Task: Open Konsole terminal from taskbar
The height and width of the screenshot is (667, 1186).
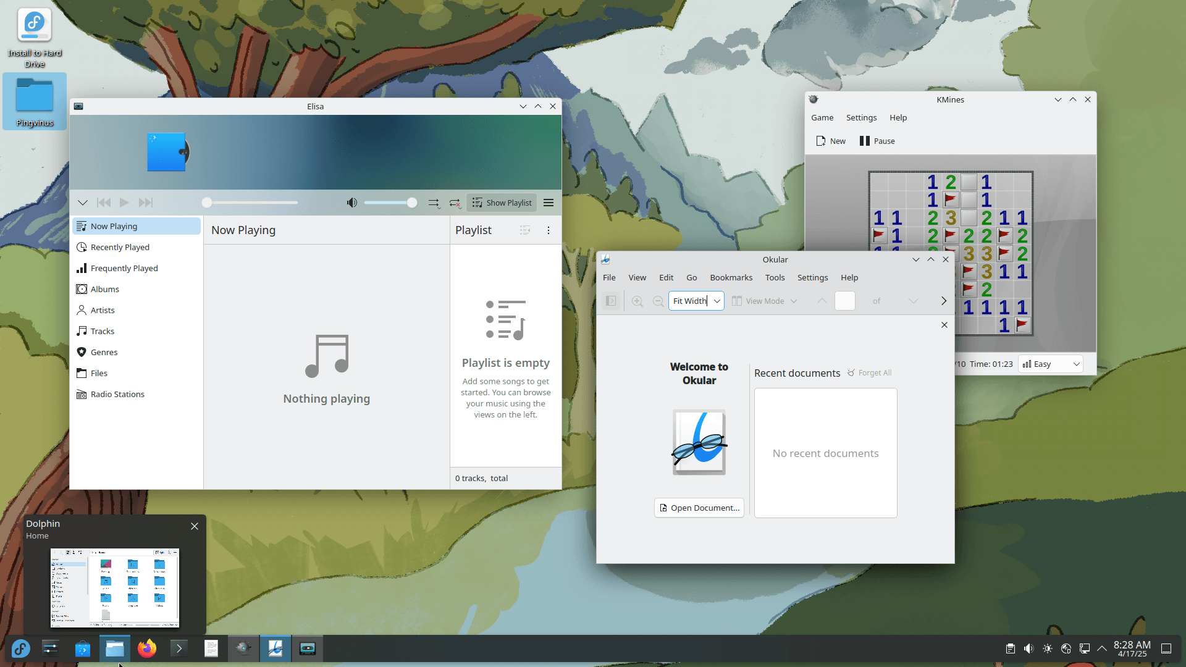Action: [x=179, y=648]
